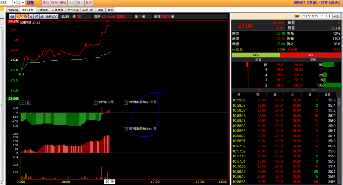Toggle the 均 average line option

[x=26, y=17]
